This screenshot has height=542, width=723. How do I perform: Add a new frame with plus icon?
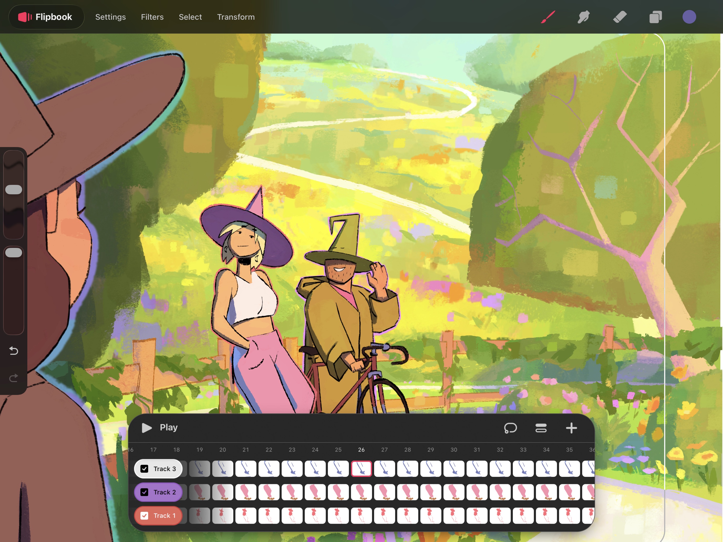click(x=571, y=428)
